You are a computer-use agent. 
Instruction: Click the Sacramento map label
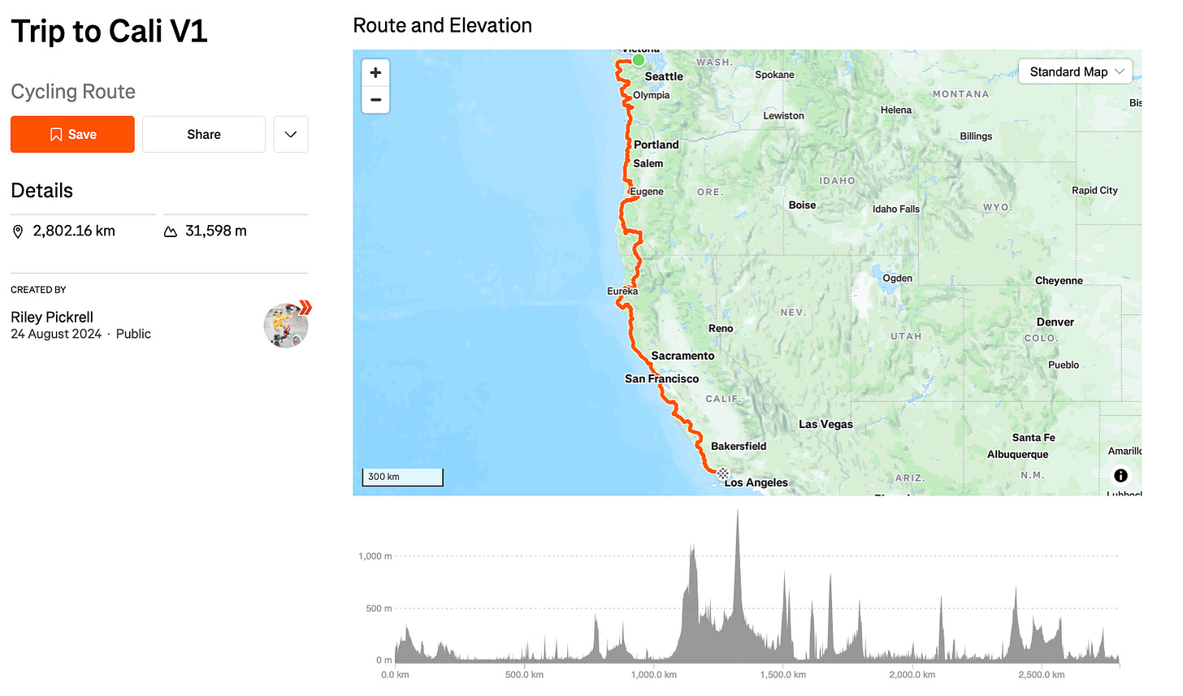pyautogui.click(x=682, y=356)
